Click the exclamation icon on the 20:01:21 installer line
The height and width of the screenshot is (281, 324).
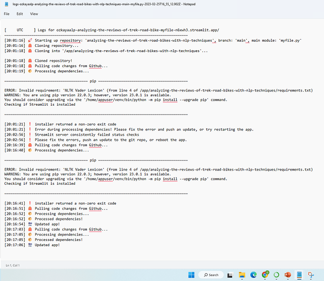(30, 124)
